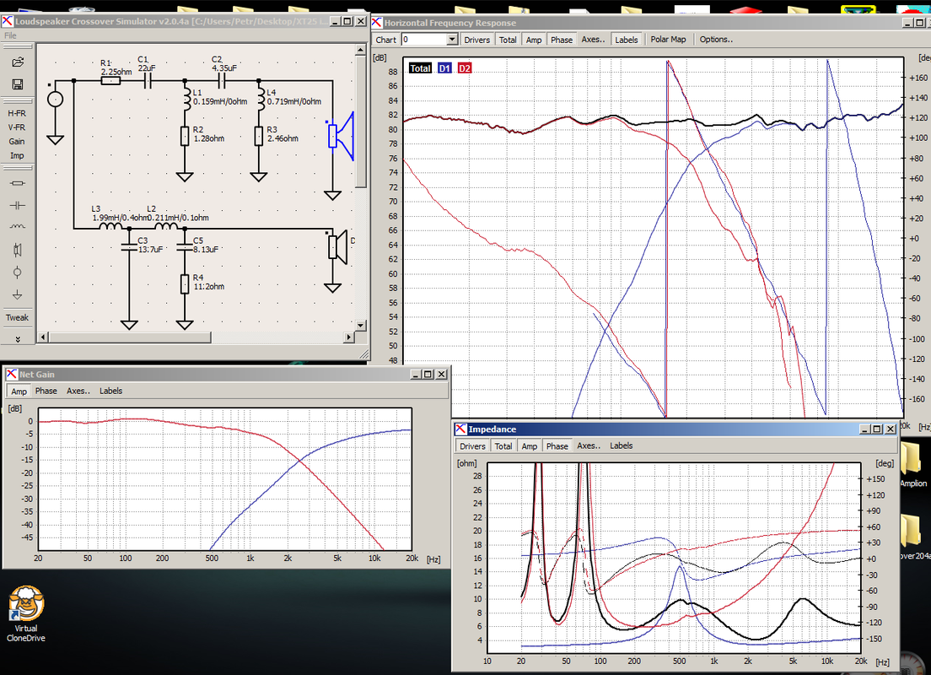Select the capacitor component tool
The width and height of the screenshot is (931, 675).
coord(18,206)
